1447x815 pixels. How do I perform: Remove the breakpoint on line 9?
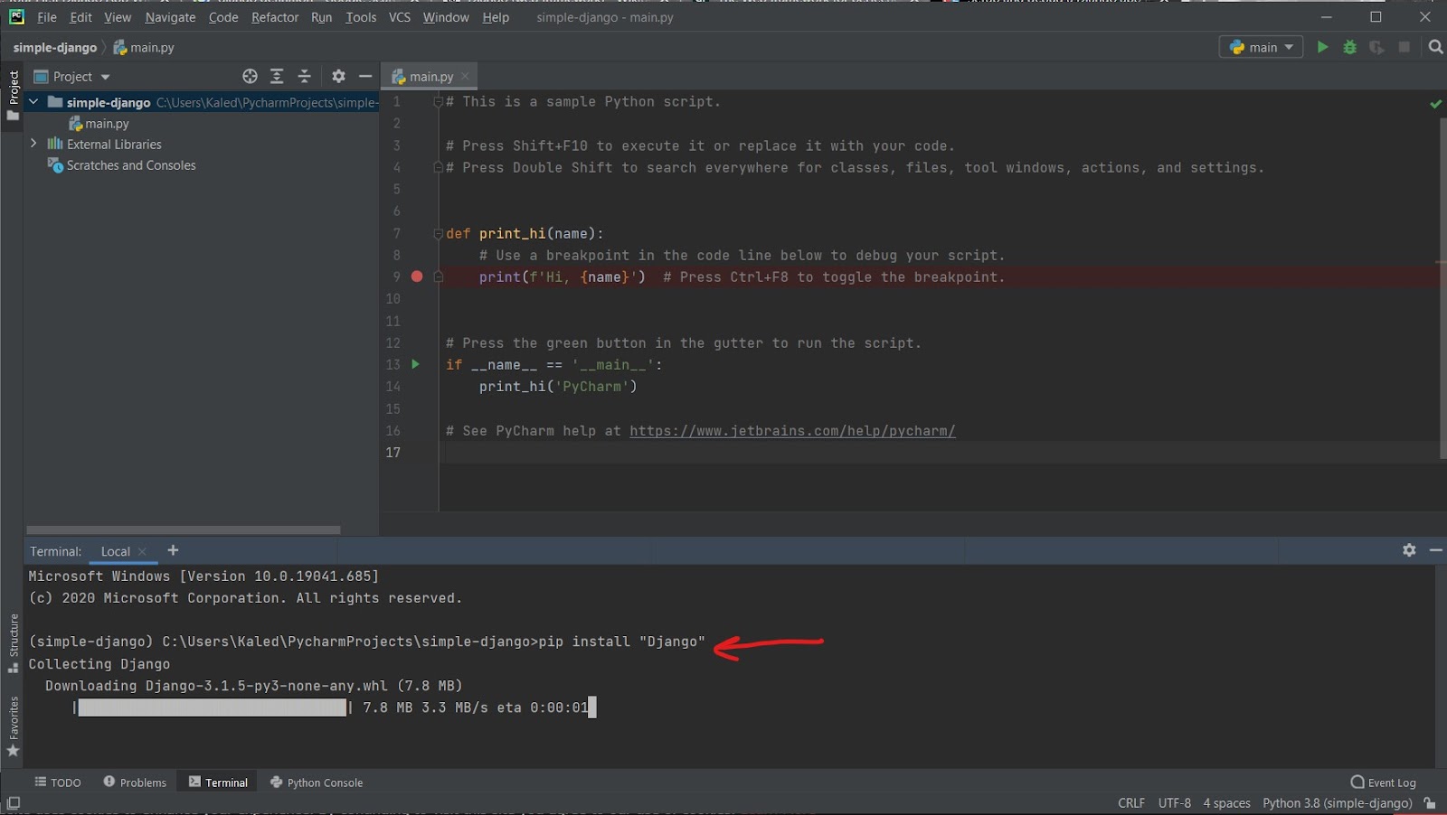click(417, 276)
